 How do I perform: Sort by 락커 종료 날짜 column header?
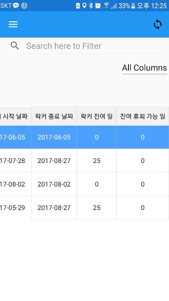point(54,116)
